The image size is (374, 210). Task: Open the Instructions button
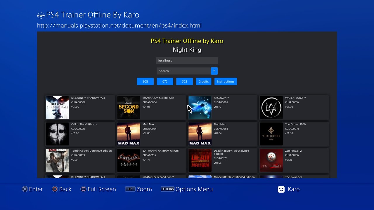point(226,81)
